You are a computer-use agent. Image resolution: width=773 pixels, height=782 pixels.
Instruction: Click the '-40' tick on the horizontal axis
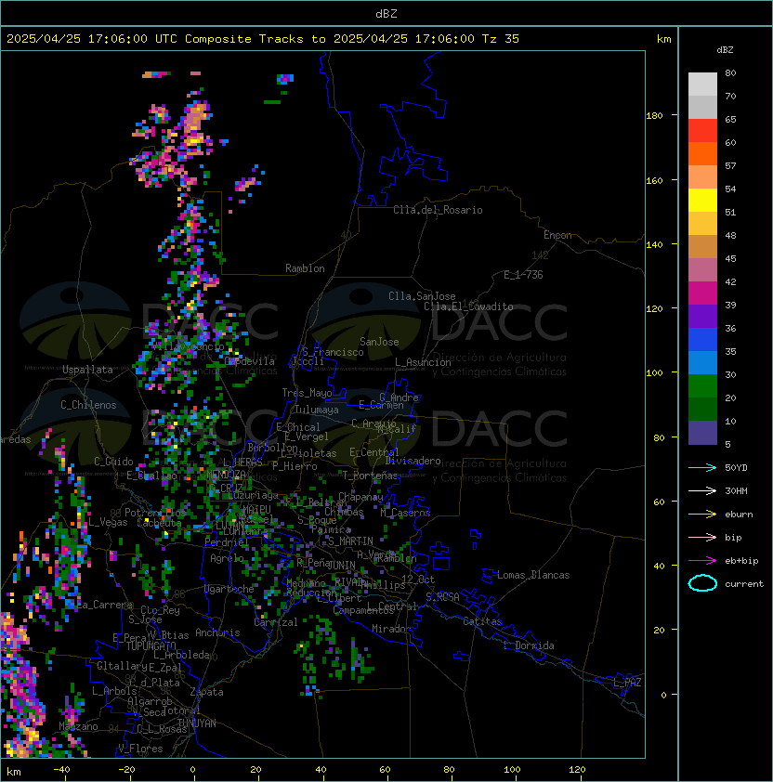61,770
